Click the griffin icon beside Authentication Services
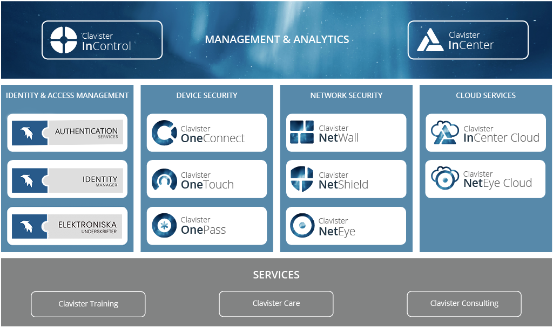The image size is (553, 328). 27,133
